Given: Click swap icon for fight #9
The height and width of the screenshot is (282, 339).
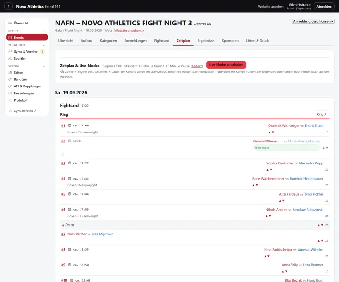Looking at the screenshot, I should coord(327,272).
